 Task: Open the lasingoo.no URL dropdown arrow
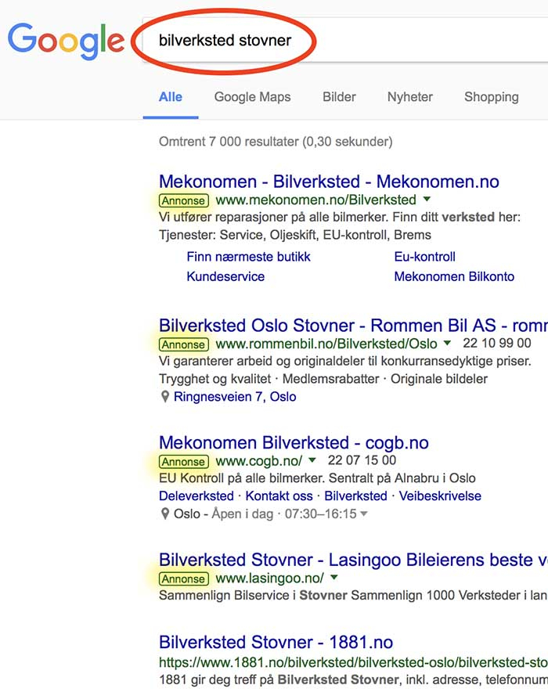(333, 578)
